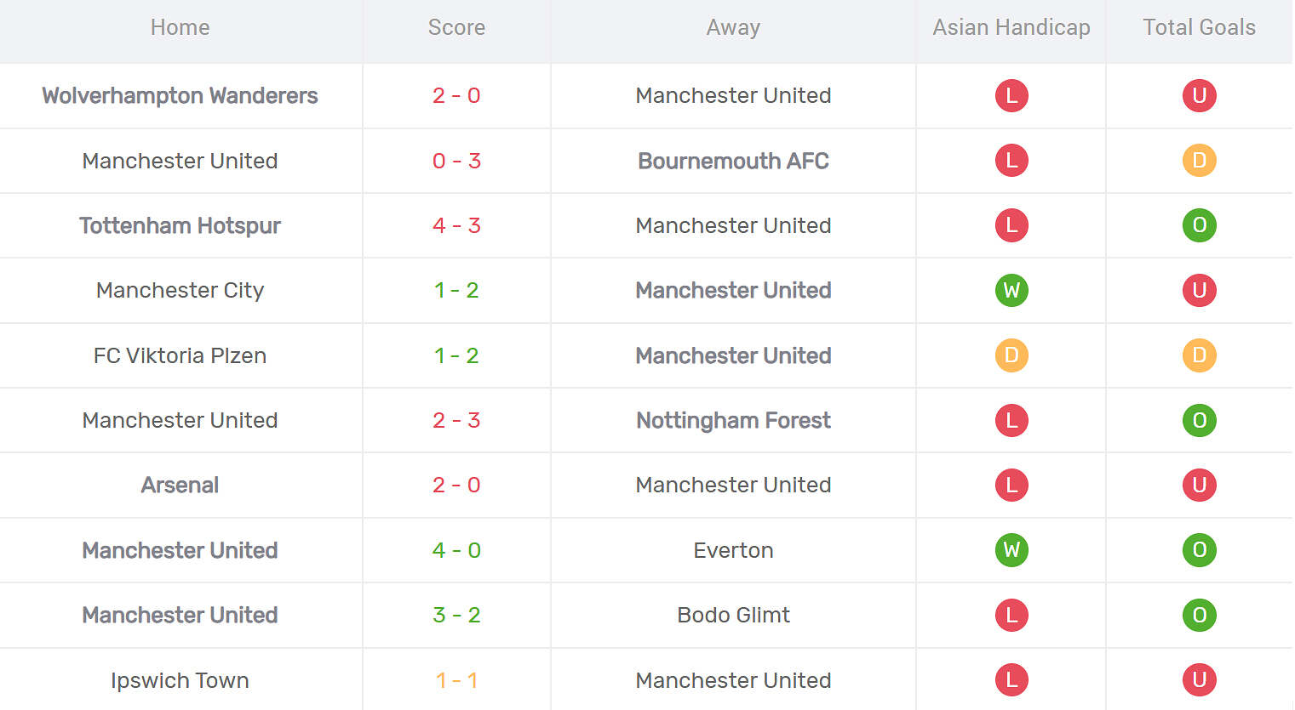Viewport: 1295px width, 710px height.
Task: Select the Total Goals column header
Action: 1199,27
